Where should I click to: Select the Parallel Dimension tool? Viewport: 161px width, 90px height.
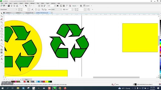(x=2, y=43)
